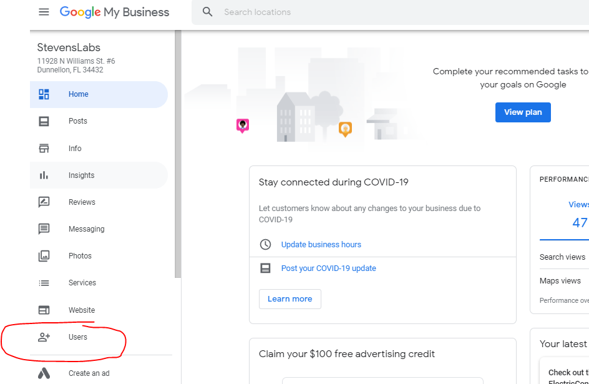Click the Users add-person icon

tap(44, 337)
